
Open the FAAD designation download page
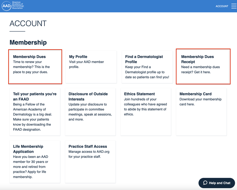tap(35, 112)
